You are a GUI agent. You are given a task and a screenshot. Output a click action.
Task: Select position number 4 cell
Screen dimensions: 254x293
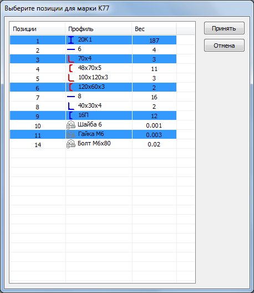(38, 69)
